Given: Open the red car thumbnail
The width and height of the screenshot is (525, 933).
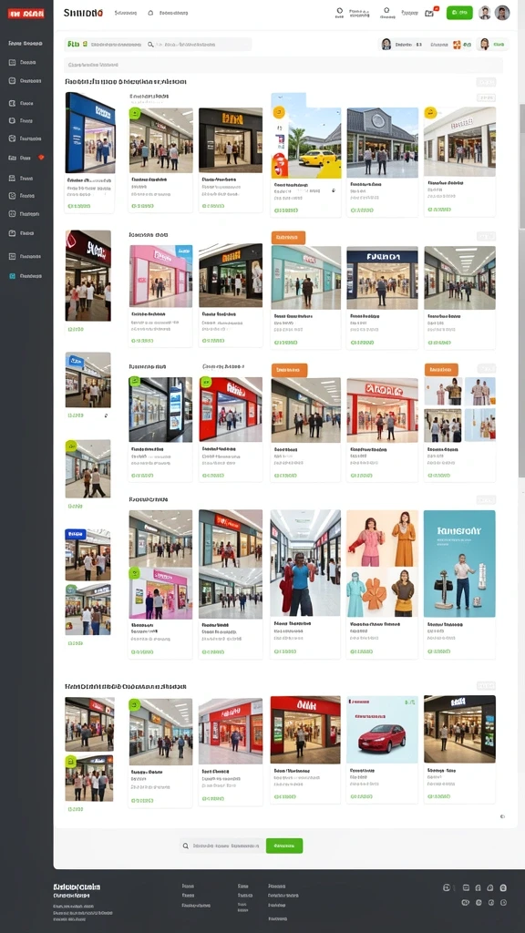Looking at the screenshot, I should (382, 730).
